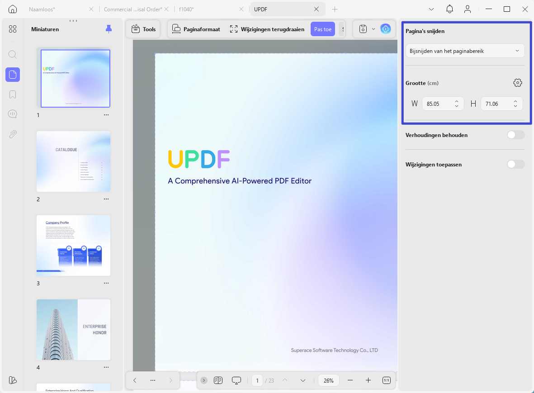Open the user account icon
The height and width of the screenshot is (393, 534).
[468, 9]
